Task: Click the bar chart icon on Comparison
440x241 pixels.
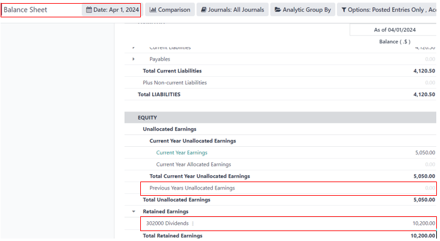Action: click(x=153, y=10)
